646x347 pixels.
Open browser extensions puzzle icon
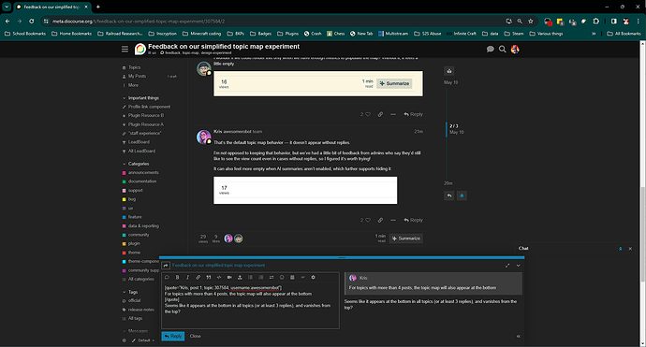[x=596, y=21]
